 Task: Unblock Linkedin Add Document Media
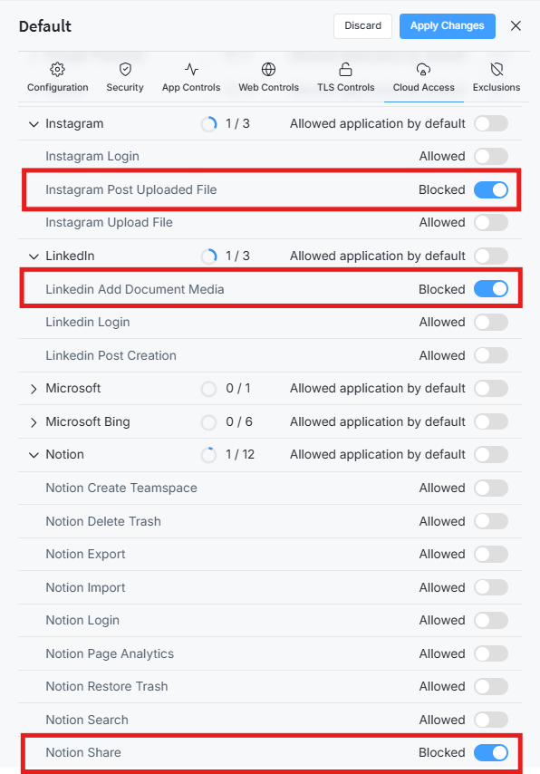491,289
